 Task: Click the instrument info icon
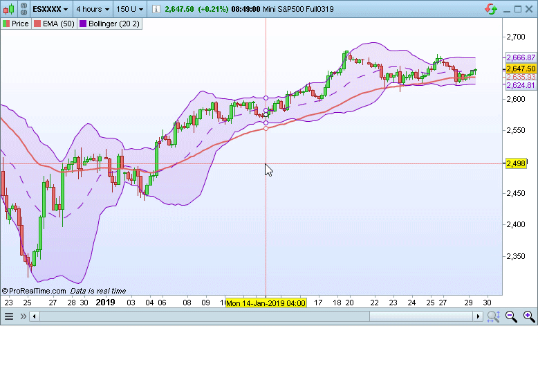[156, 10]
